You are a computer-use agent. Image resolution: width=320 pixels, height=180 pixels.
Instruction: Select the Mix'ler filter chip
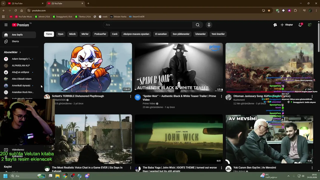pyautogui.click(x=85, y=34)
